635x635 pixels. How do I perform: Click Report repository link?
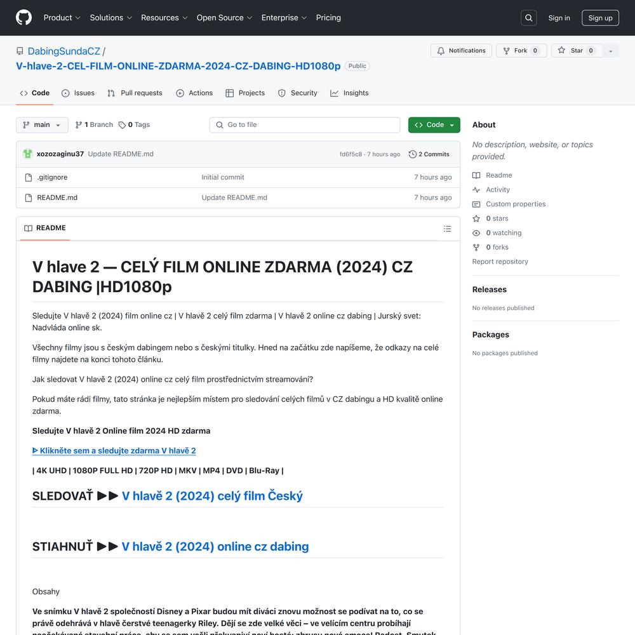500,262
